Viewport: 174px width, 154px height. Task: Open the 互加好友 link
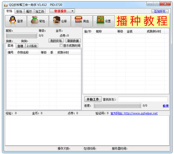[x=160, y=11]
